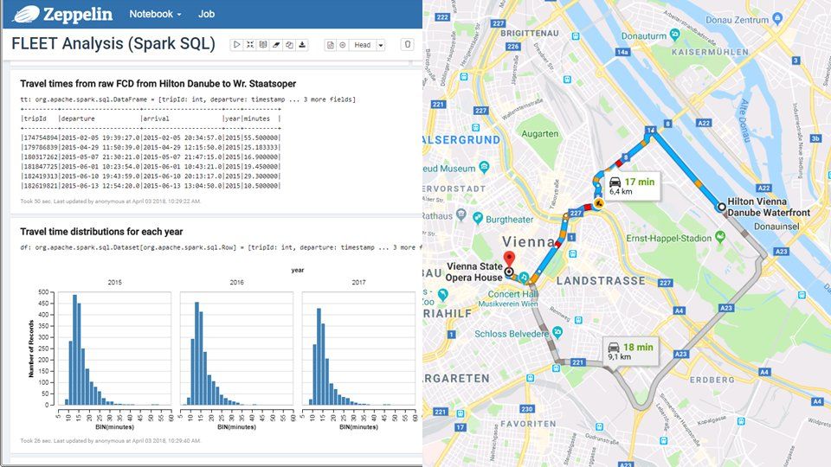This screenshot has width=831, height=467.
Task: Toggle show/hide code editor icon
Action: 249,45
